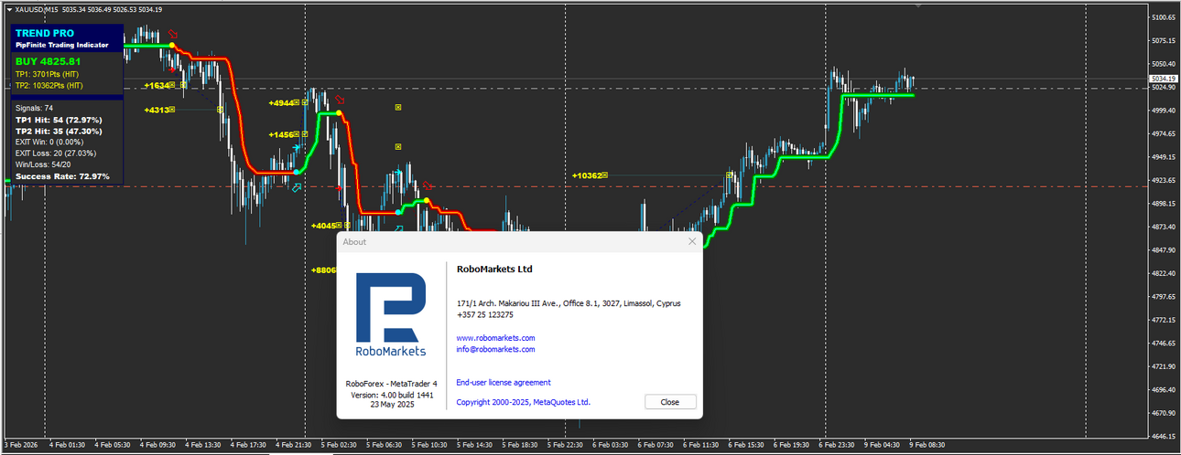The height and width of the screenshot is (455, 1181).
Task: Click the Signals: 74 statistic
Action: coord(35,108)
